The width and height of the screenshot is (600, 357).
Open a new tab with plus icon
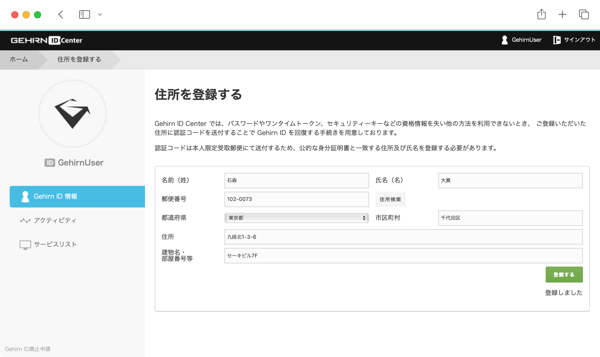562,14
